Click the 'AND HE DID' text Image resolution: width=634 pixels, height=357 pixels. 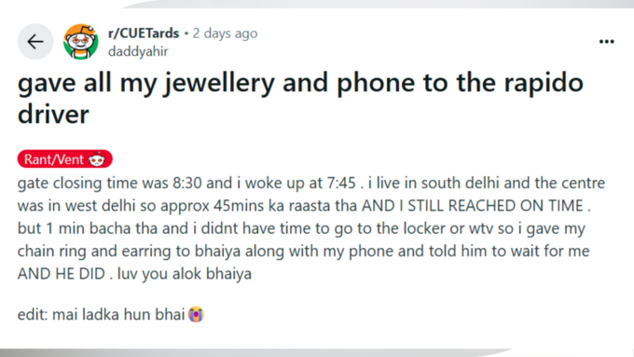click(x=61, y=274)
